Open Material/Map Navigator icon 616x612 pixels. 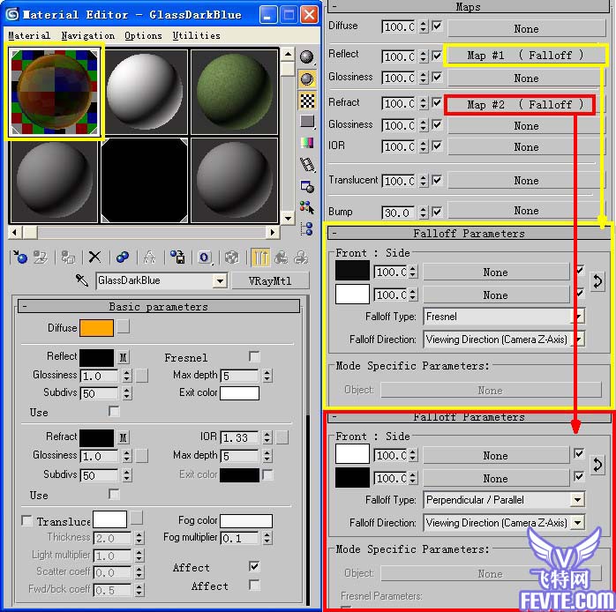(x=307, y=228)
